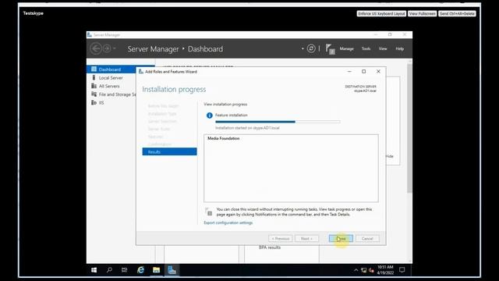The image size is (499, 281).
Task: Open the Tools menu
Action: point(366,48)
